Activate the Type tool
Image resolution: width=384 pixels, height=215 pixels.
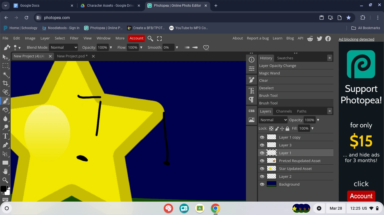[x=5, y=136]
